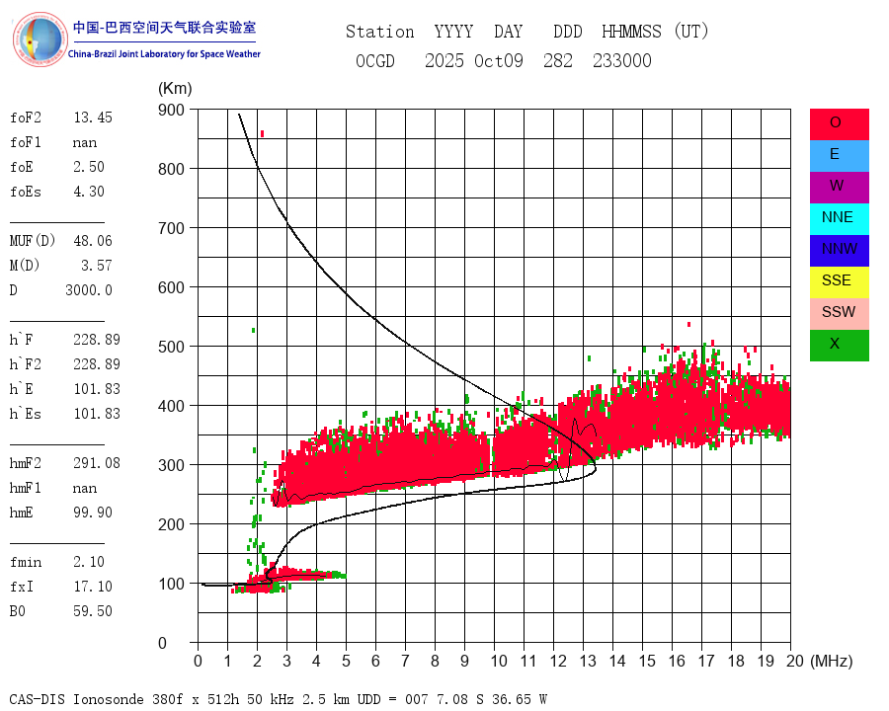Select the dark blue NNW legend swatch
889x711 pixels.
pyautogui.click(x=839, y=251)
